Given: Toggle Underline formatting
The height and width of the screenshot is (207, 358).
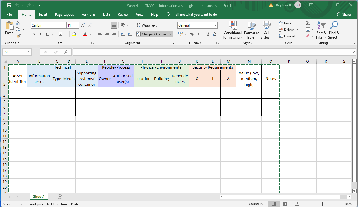Looking at the screenshot, I should coord(47,34).
